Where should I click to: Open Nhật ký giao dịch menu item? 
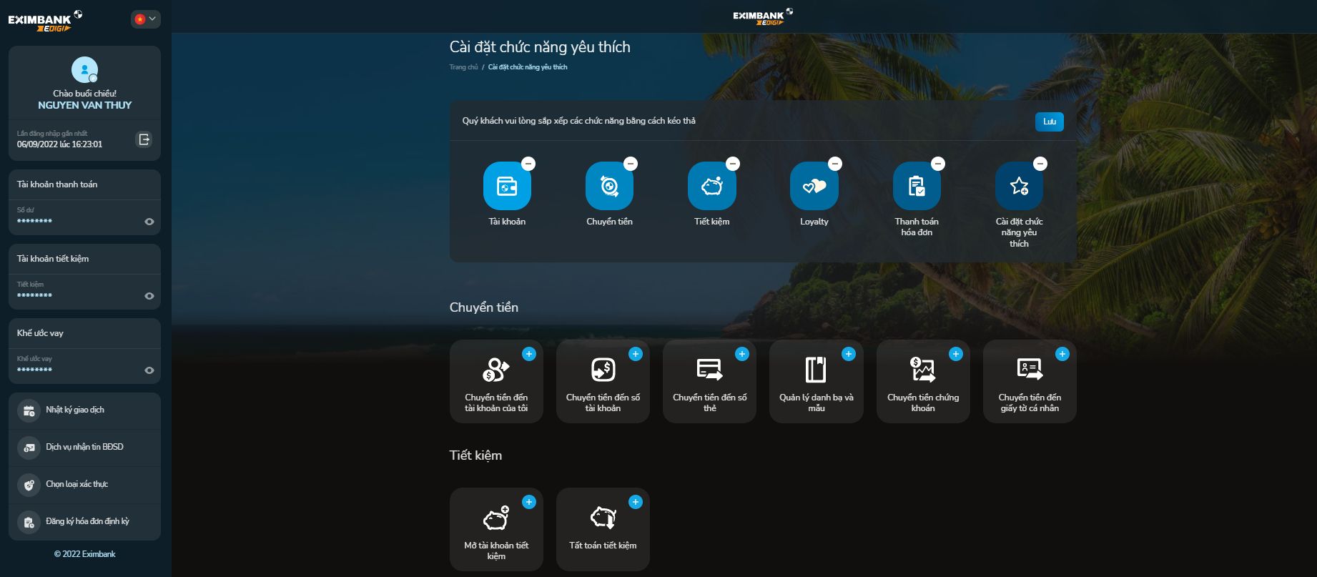(x=75, y=410)
